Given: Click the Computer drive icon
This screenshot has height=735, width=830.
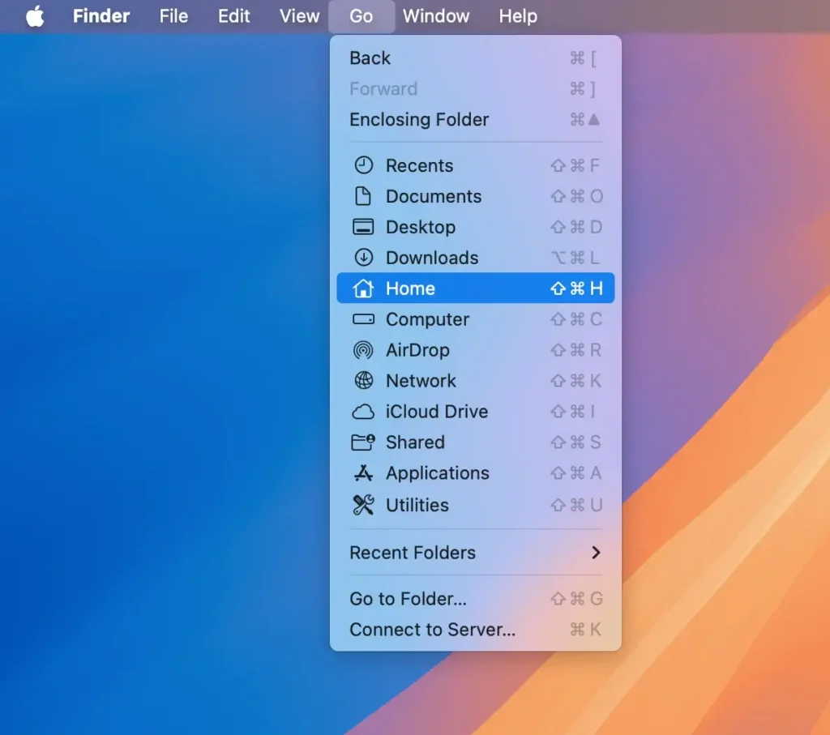Looking at the screenshot, I should pyautogui.click(x=363, y=319).
